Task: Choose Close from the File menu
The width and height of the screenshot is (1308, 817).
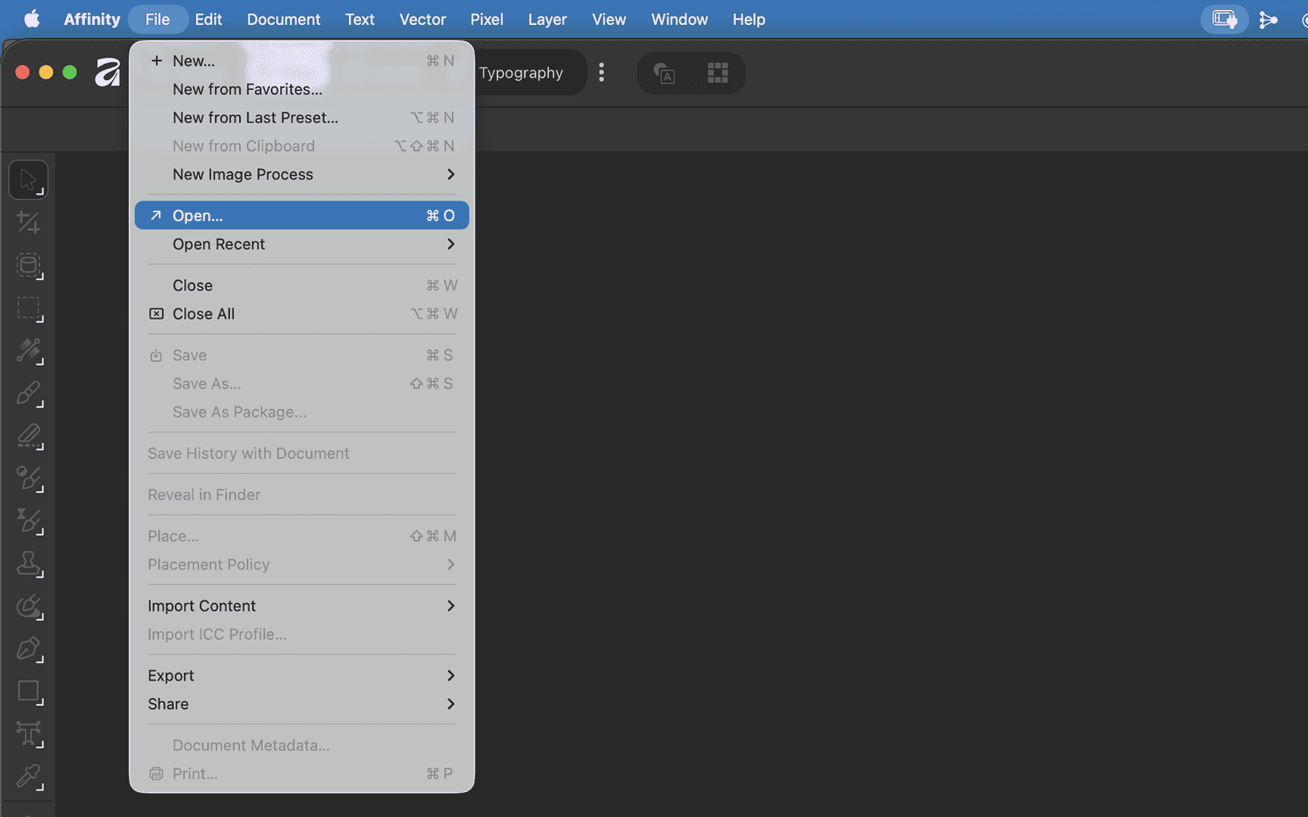Action: [302, 285]
